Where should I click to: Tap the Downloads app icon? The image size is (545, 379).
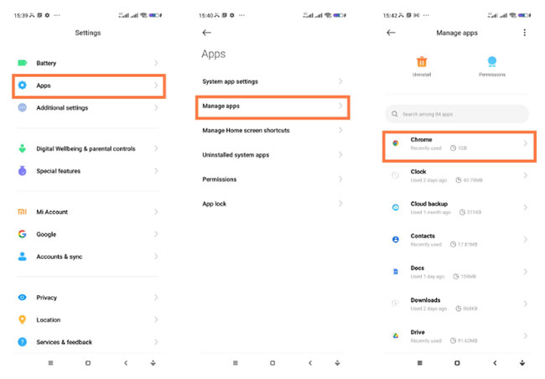(396, 304)
